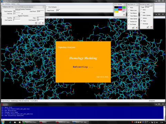Click the middle icon button in Trajectory Window
This screenshot has height=124, width=166.
pyautogui.click(x=39, y=23)
